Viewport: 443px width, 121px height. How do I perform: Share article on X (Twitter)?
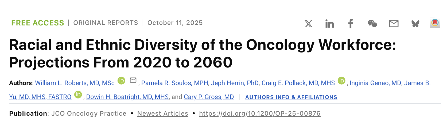coord(308,24)
